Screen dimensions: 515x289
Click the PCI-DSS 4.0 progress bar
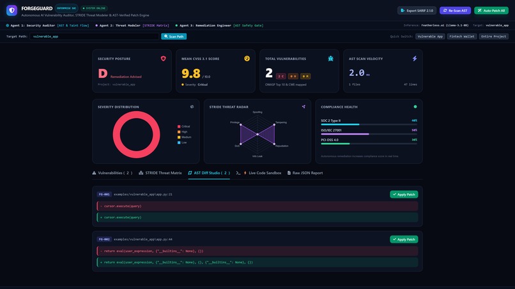click(x=369, y=144)
